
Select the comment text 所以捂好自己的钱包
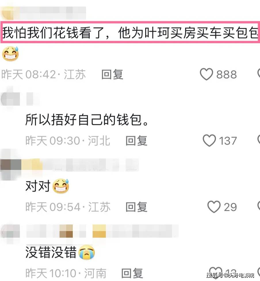87,120
